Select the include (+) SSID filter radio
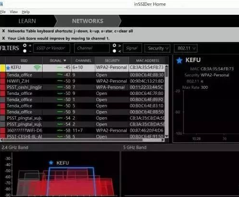The image size is (239, 197). pyautogui.click(x=25, y=45)
